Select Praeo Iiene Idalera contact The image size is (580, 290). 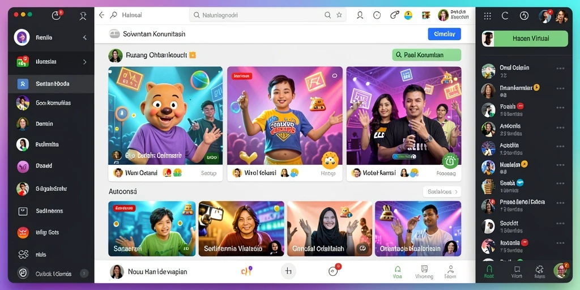click(524, 205)
